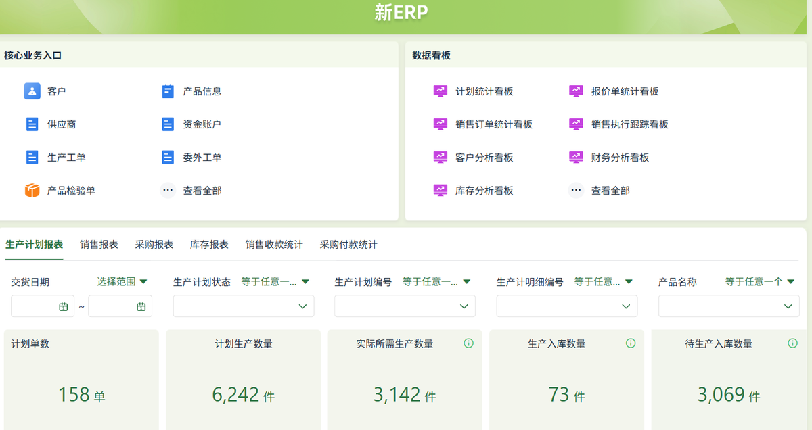Switch to the 库存报表 tab
The height and width of the screenshot is (430, 812).
[x=208, y=245]
